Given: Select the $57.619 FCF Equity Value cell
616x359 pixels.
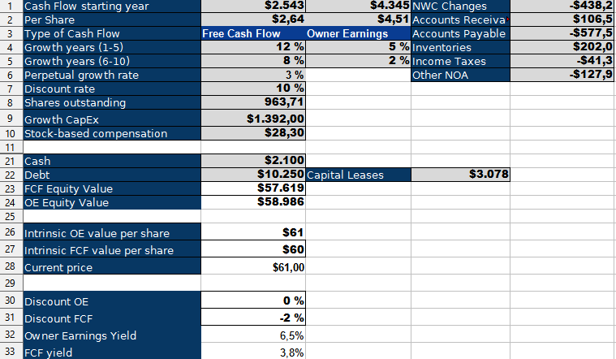Looking at the screenshot, I should (253, 188).
